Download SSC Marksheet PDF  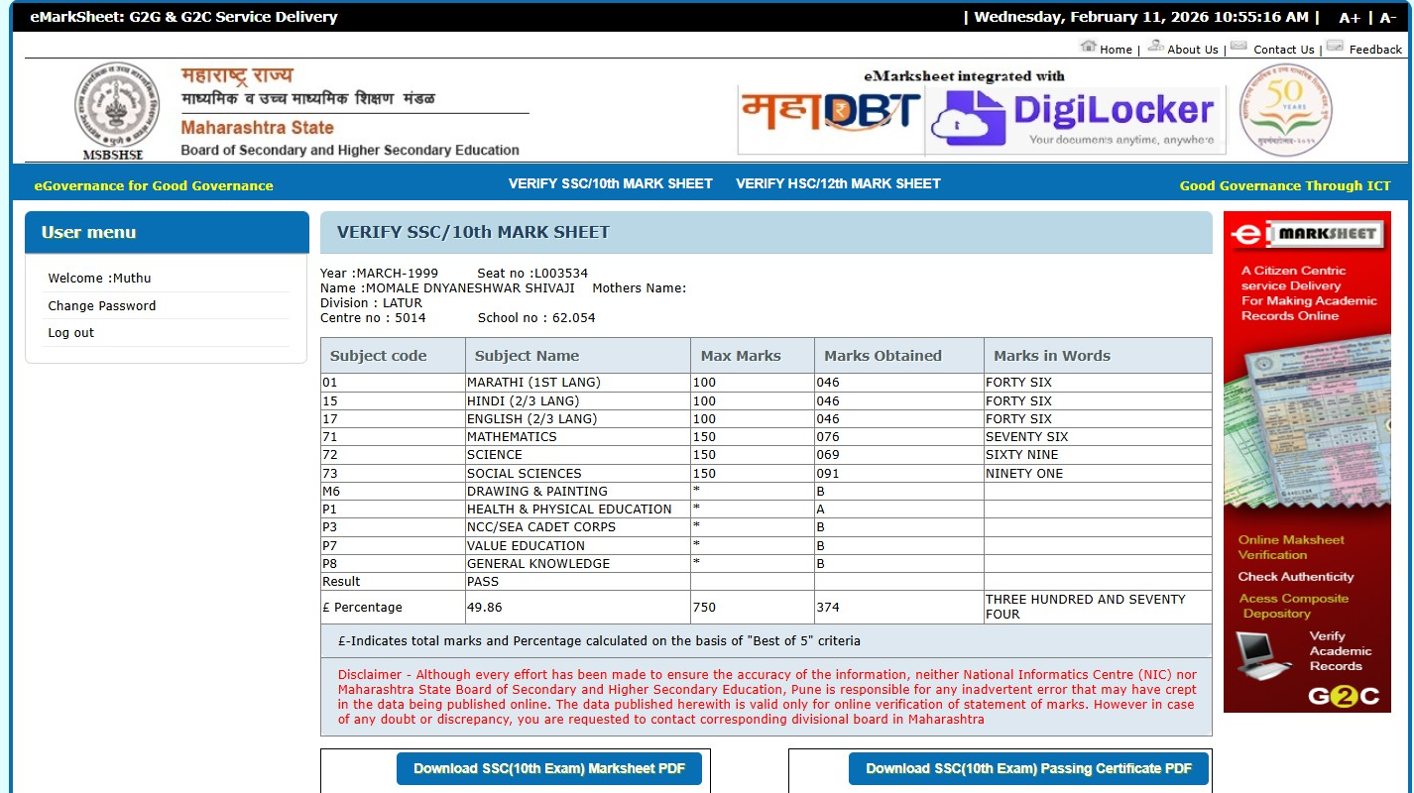click(x=548, y=769)
